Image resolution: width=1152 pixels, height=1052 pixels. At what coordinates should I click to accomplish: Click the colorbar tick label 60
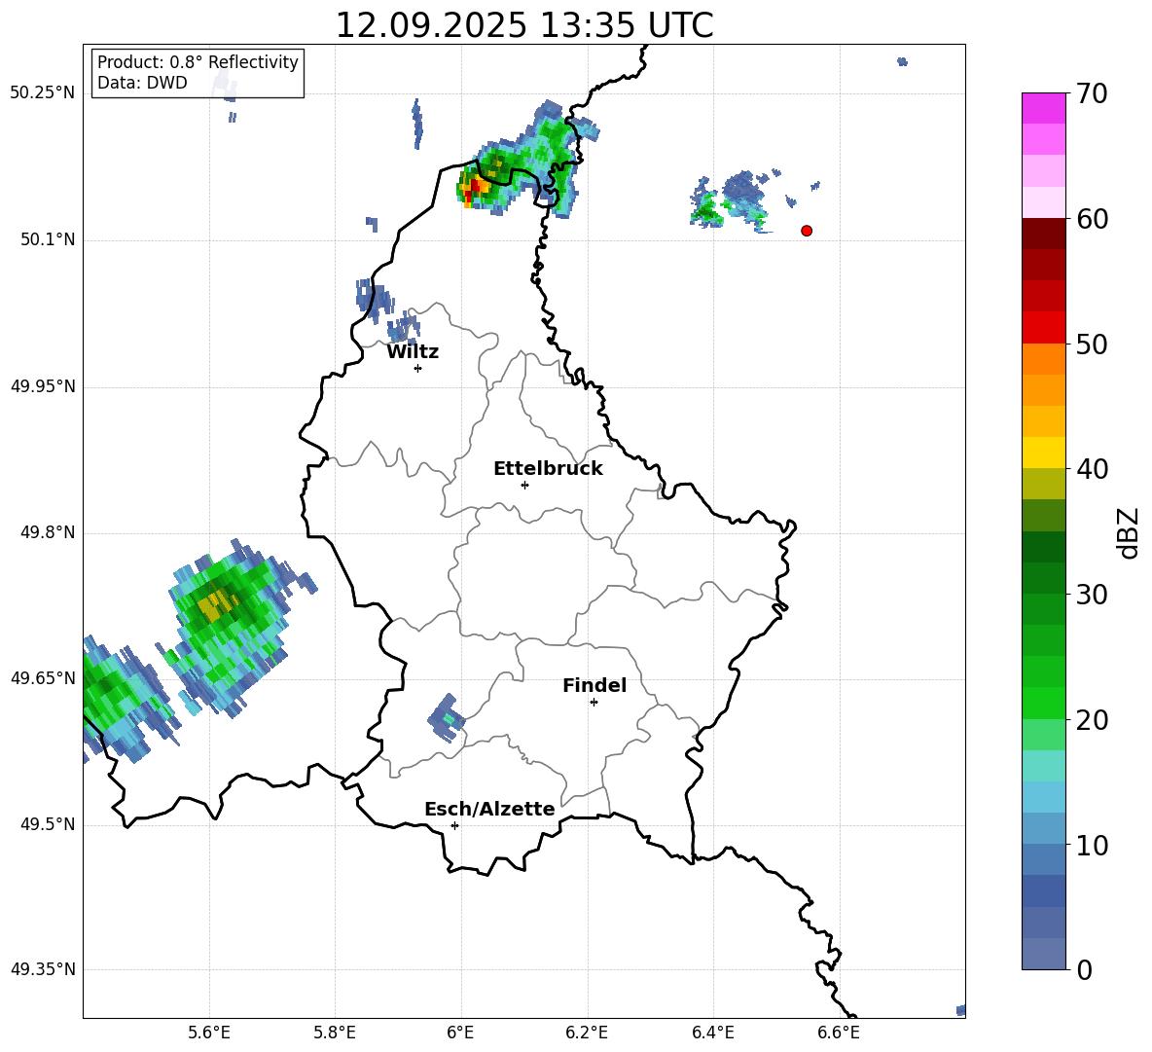(x=1092, y=219)
